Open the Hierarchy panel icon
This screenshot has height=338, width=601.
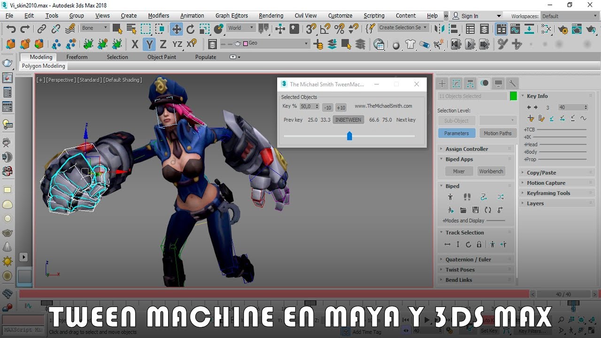[x=470, y=84]
